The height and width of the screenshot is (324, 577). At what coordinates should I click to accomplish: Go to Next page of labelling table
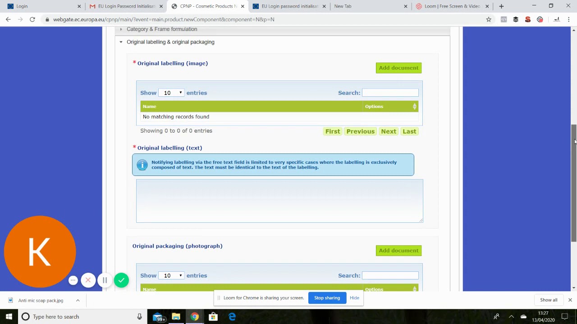click(389, 131)
